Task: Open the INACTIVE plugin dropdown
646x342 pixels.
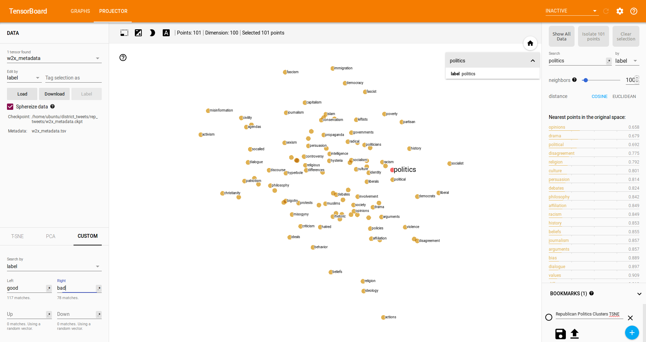Action: (572, 11)
